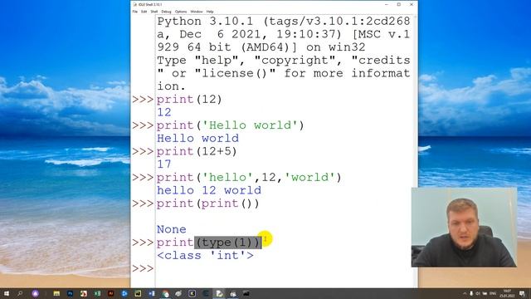Click the 'None' output line
531x299 pixels.
coord(172,229)
